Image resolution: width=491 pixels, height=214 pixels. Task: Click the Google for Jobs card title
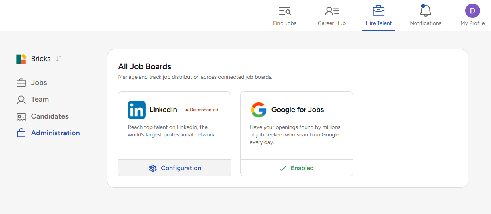point(298,110)
